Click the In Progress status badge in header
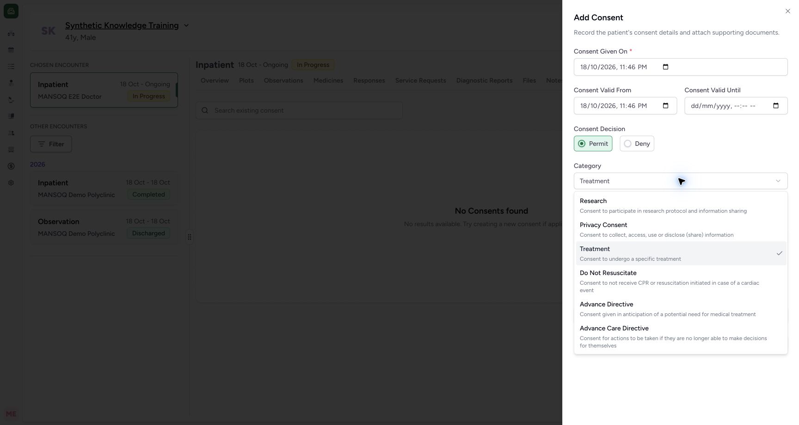This screenshot has width=799, height=425. pyautogui.click(x=313, y=65)
